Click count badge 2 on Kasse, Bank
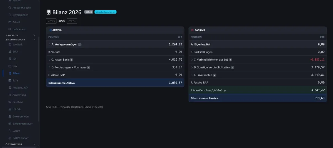333x148 pixels. coord(71,60)
